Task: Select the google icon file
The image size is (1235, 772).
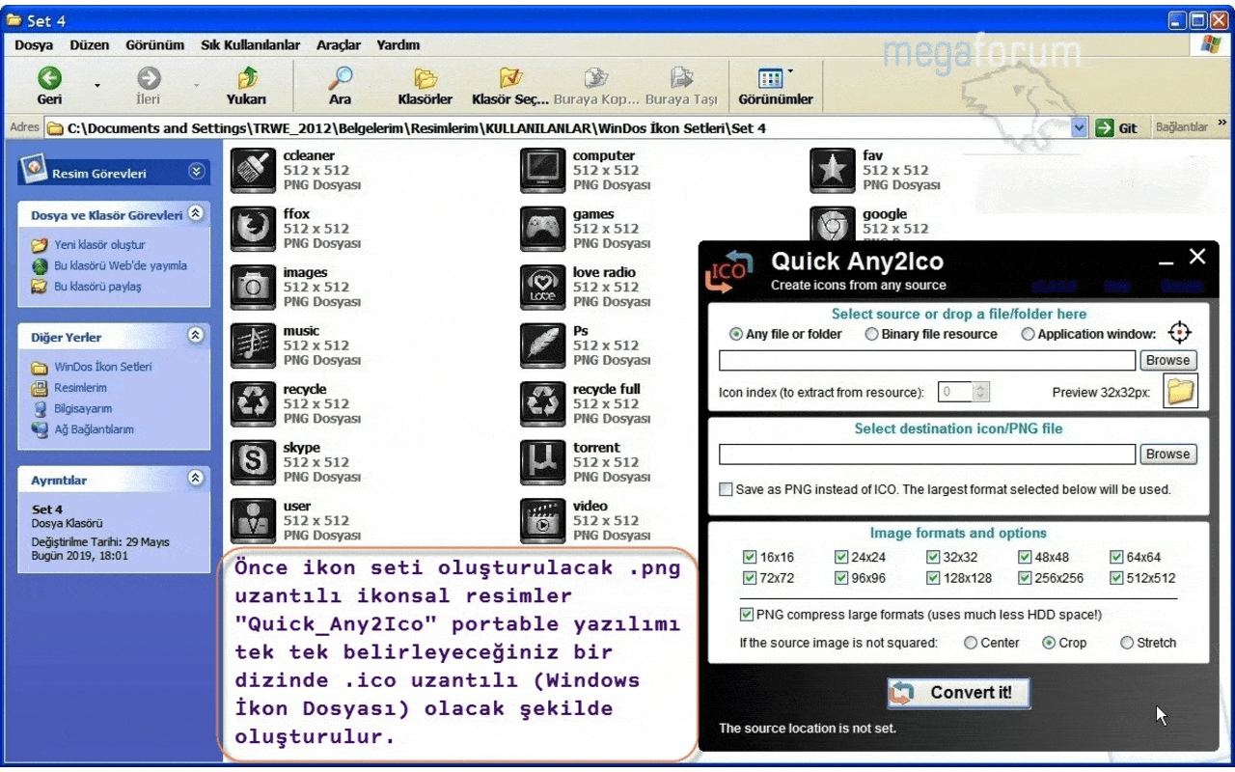Action: click(833, 224)
